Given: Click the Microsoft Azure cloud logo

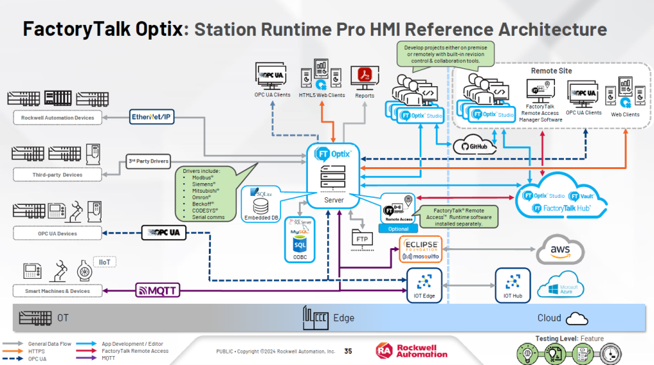Looking at the screenshot, I should pos(560,285).
